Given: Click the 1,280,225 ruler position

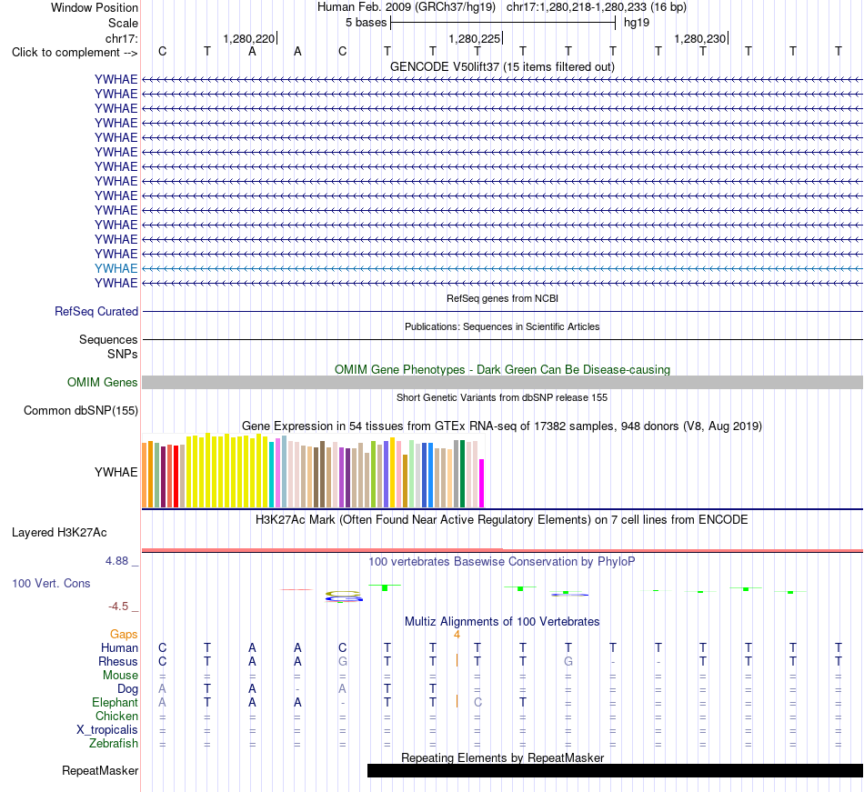Looking at the screenshot, I should pos(475,38).
